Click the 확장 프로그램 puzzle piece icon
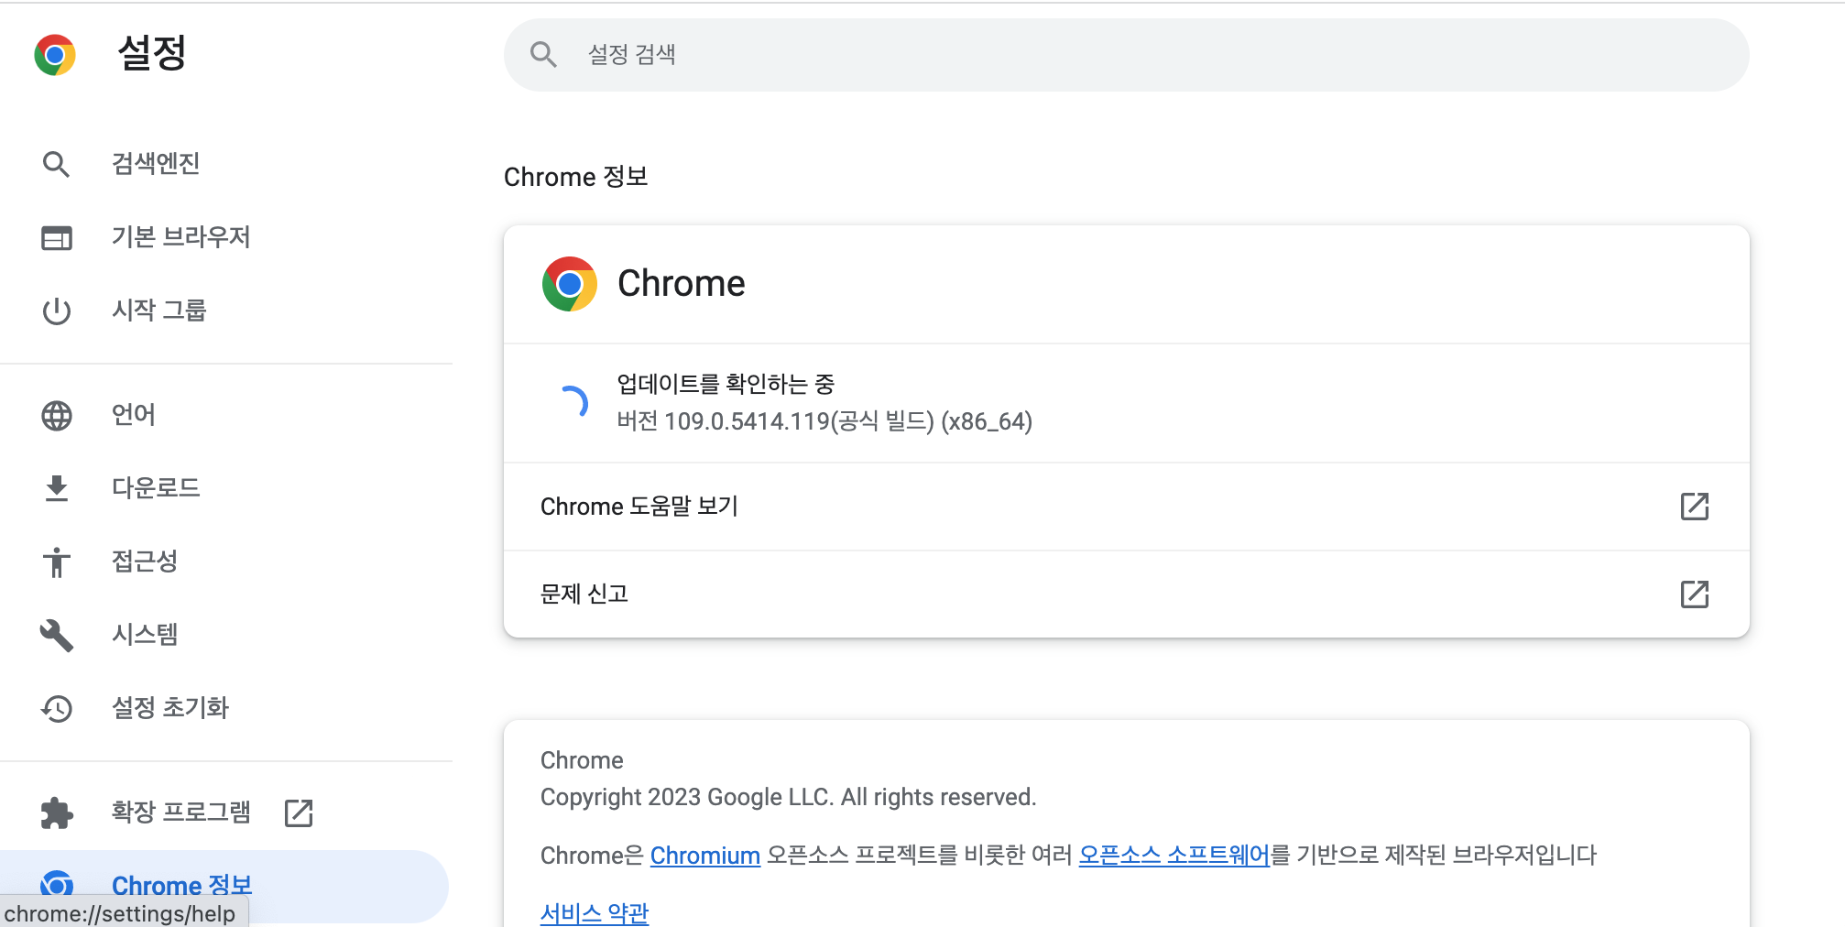The width and height of the screenshot is (1845, 927). tap(56, 813)
